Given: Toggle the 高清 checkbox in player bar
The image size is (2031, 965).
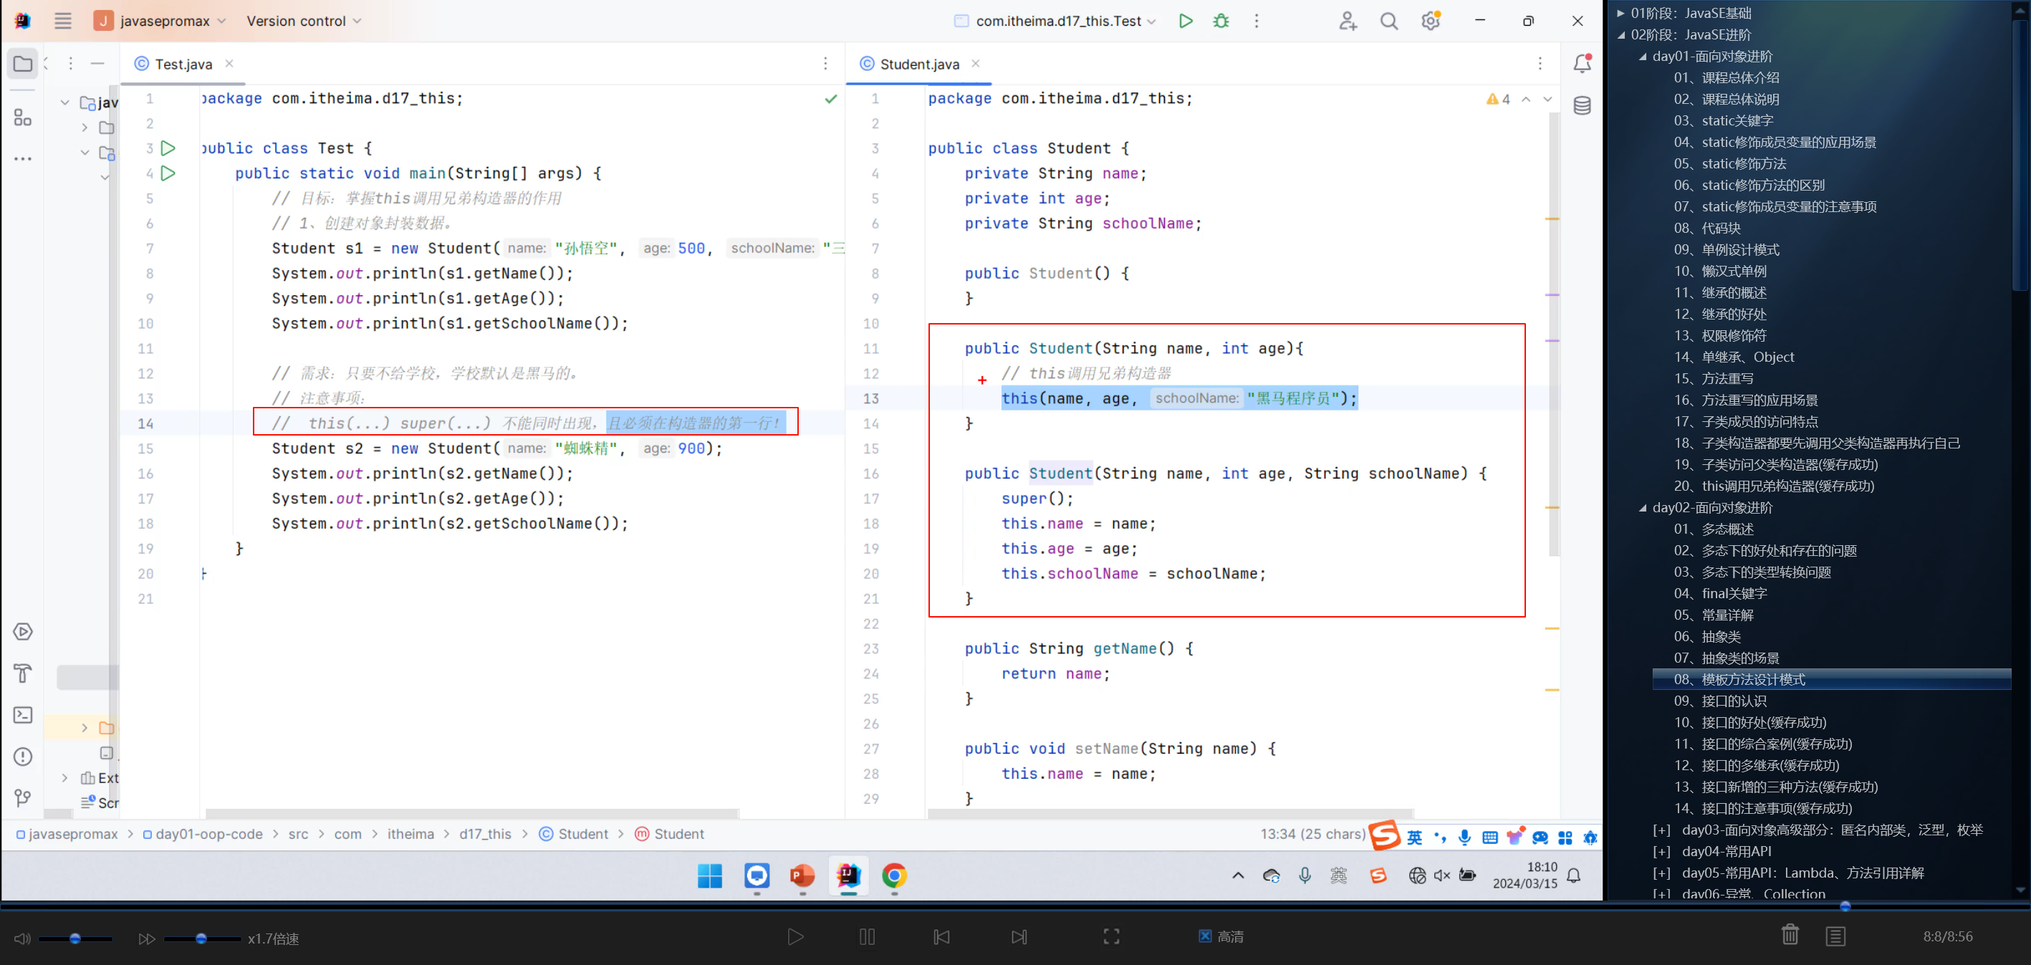Looking at the screenshot, I should (1204, 936).
